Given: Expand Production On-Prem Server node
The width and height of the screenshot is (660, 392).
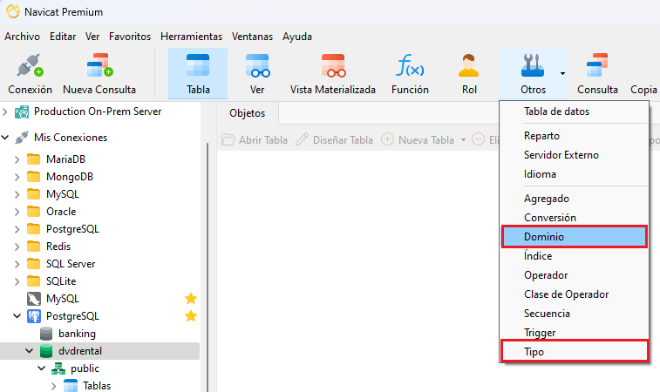Looking at the screenshot, I should (5, 112).
